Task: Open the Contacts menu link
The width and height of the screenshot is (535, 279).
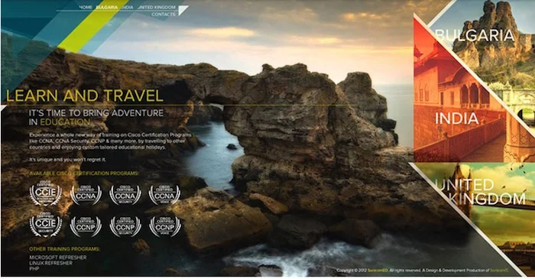Action: coord(164,15)
